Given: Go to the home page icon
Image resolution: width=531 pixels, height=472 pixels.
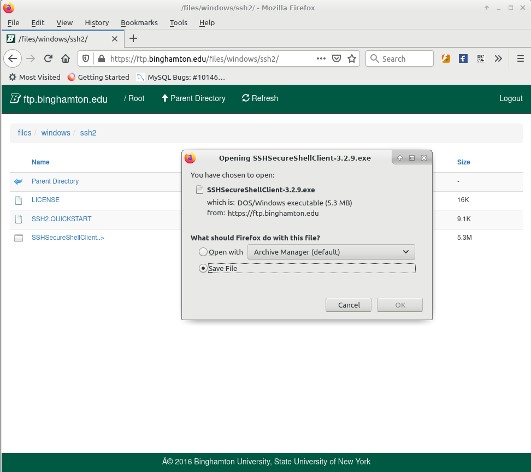Looking at the screenshot, I should (x=66, y=58).
